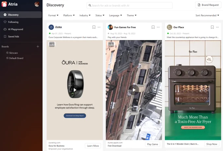Image resolution: width=223 pixels, height=151 pixels.
Task: Open the Following page
Action: (13, 22)
